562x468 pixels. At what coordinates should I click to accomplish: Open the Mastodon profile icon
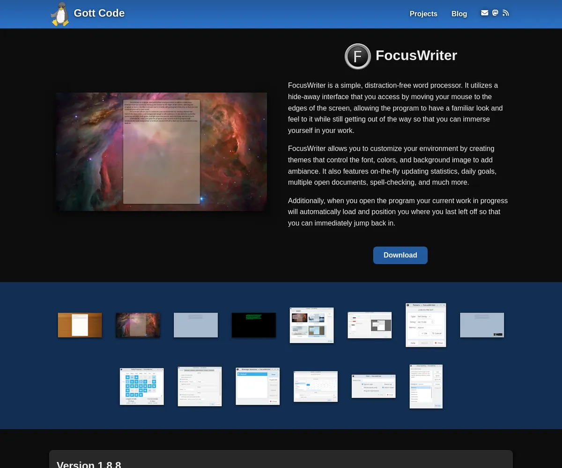[495, 13]
